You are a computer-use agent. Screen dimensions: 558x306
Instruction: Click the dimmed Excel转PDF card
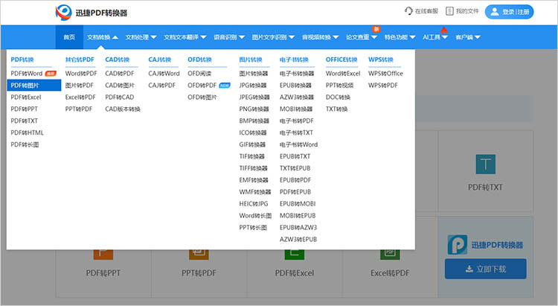click(x=390, y=273)
